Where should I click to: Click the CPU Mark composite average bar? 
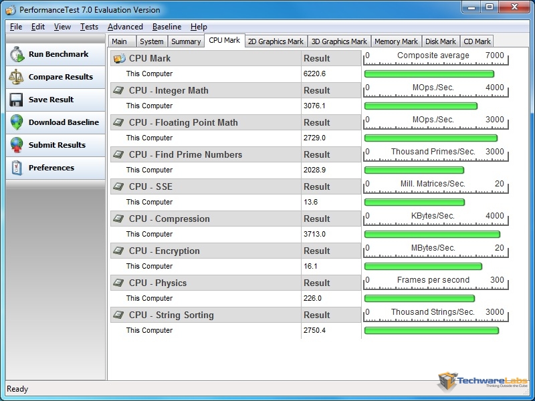pyautogui.click(x=429, y=74)
